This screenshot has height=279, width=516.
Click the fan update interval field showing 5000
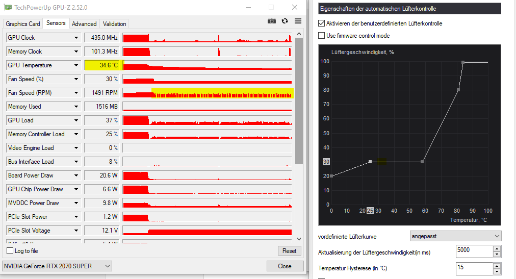tap(474, 251)
